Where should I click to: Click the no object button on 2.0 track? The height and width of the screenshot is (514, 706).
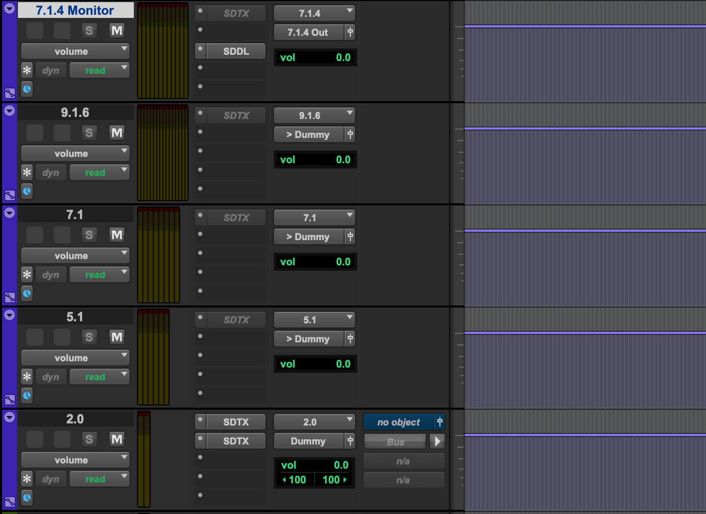pos(398,422)
